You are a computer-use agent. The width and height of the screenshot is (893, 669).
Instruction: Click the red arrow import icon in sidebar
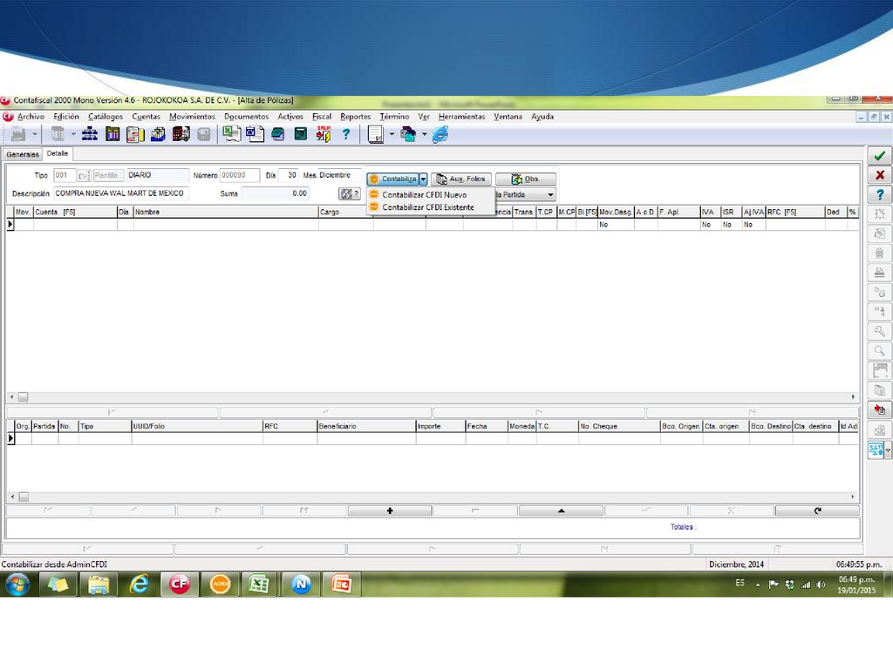(879, 409)
